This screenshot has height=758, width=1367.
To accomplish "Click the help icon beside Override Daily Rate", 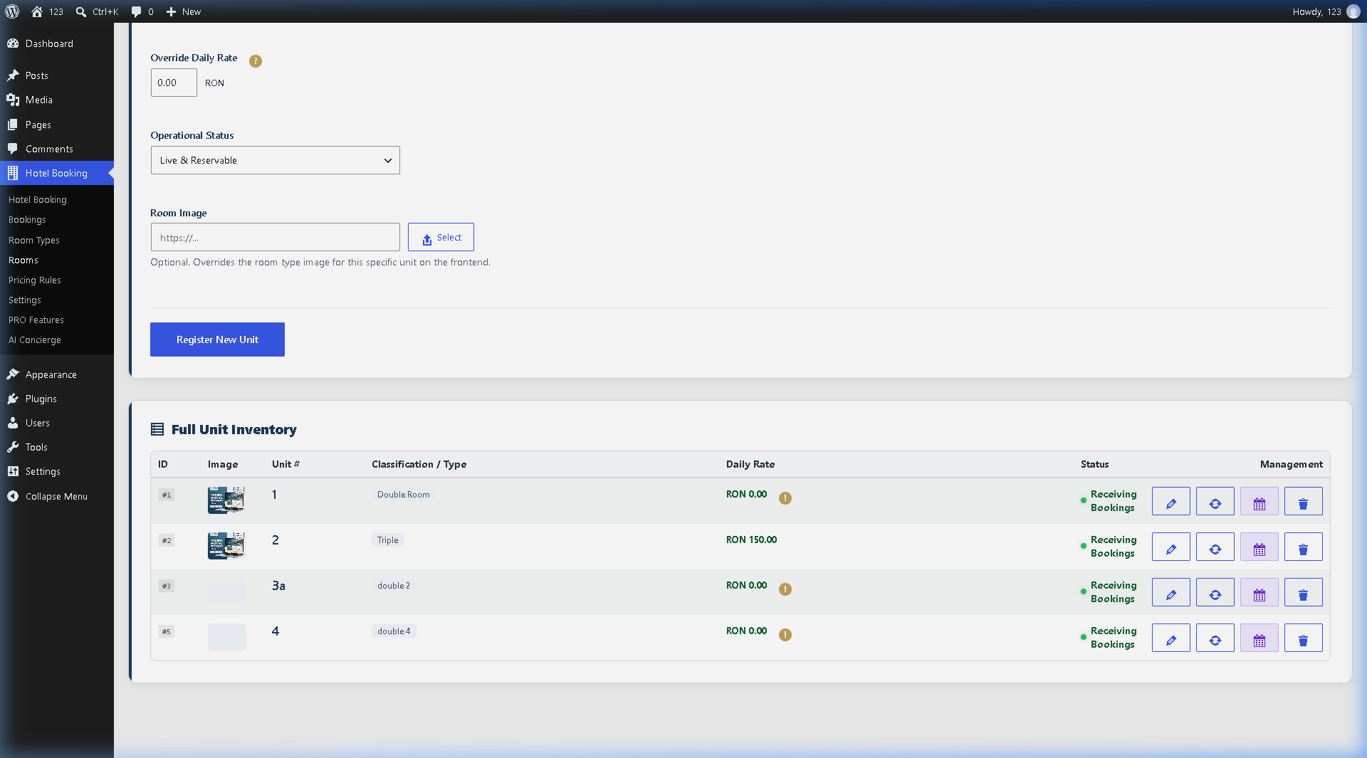I will pyautogui.click(x=256, y=61).
